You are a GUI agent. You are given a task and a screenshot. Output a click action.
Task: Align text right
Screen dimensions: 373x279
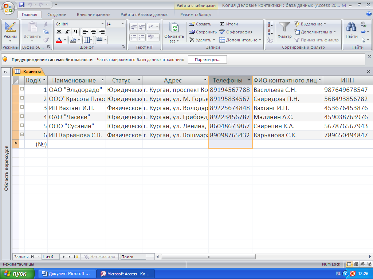(102, 32)
